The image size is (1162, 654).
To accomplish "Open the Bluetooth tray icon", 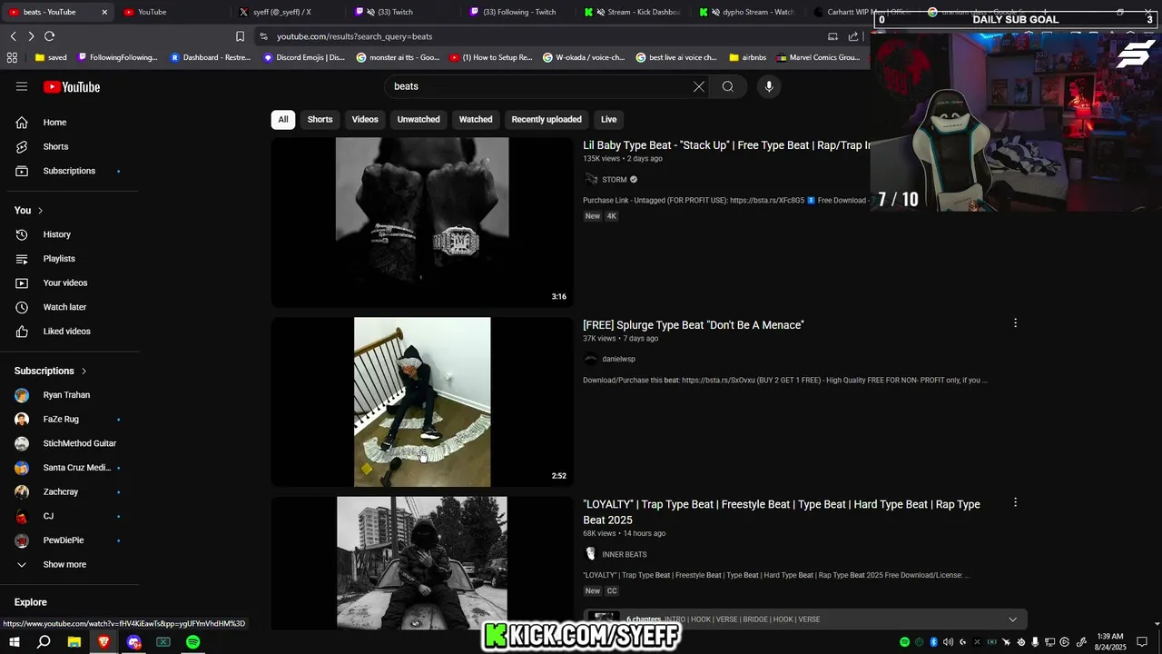I will 933,642.
